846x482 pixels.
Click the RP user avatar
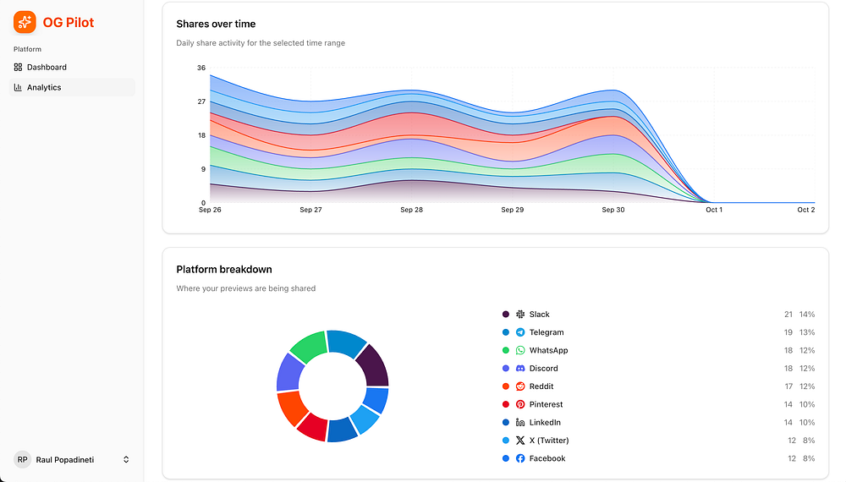tap(22, 459)
